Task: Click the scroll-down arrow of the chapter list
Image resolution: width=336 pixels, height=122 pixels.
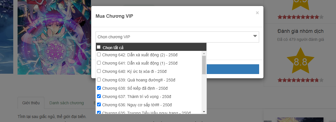Action: (x=204, y=111)
